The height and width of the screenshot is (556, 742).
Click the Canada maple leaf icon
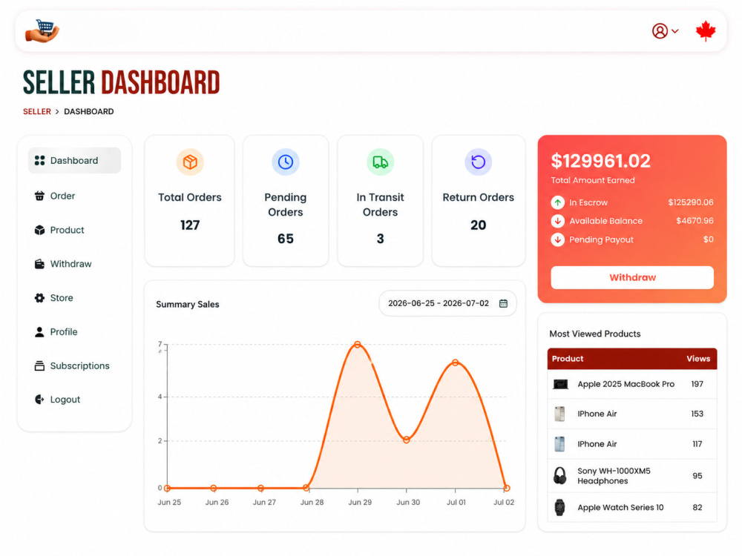tap(706, 31)
